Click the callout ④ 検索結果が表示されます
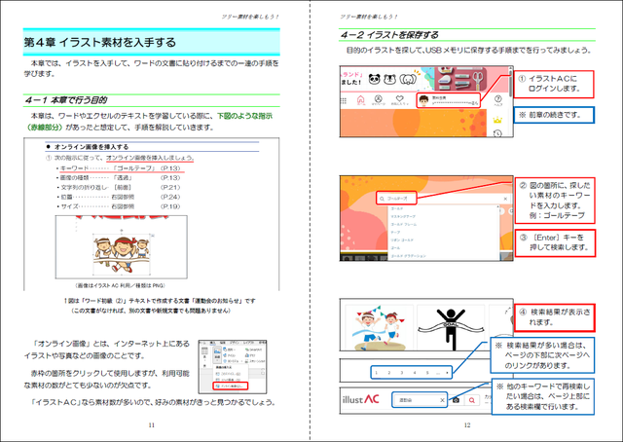The width and height of the screenshot is (623, 442). (x=555, y=317)
